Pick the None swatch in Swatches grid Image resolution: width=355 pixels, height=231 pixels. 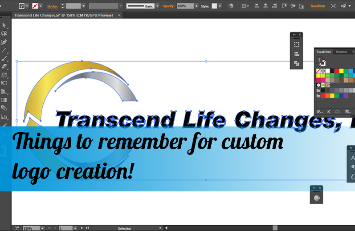[318, 71]
